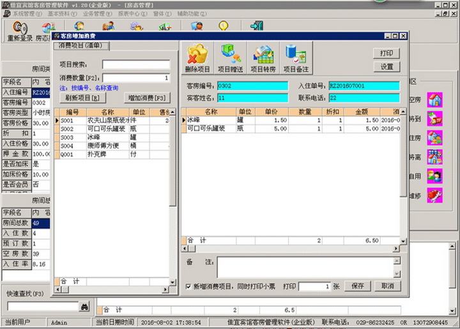Screen dimensions: 460x329
Task: Click the 客房编号 field showing 0302
Action: (252, 86)
